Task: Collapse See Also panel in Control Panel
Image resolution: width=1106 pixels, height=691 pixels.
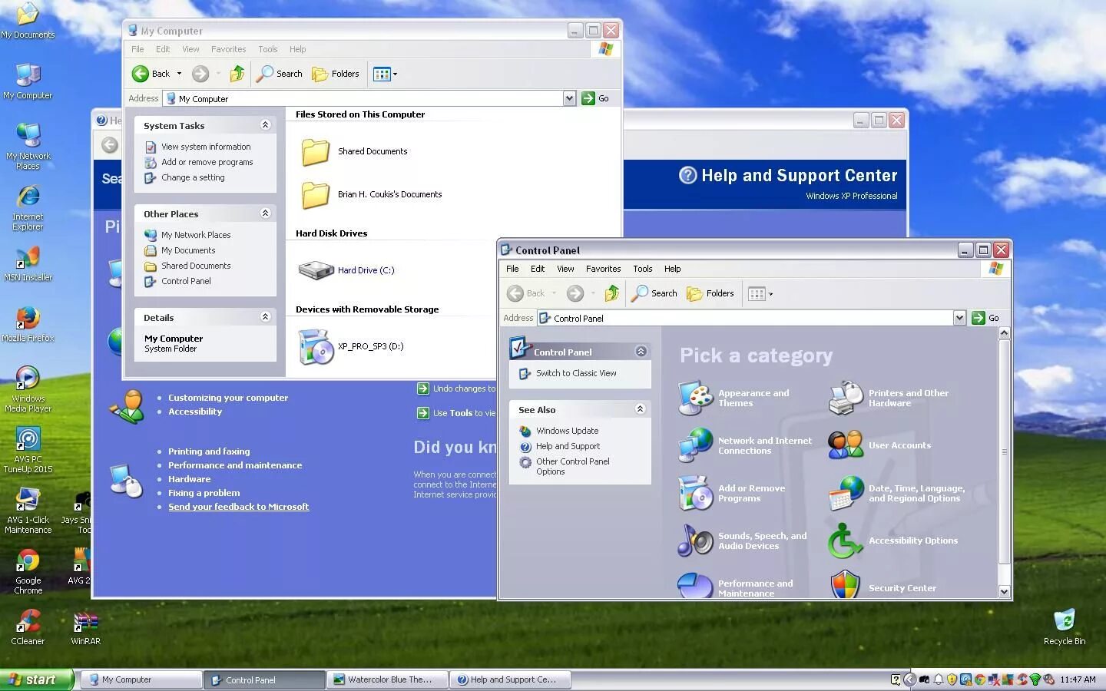Action: [640, 409]
